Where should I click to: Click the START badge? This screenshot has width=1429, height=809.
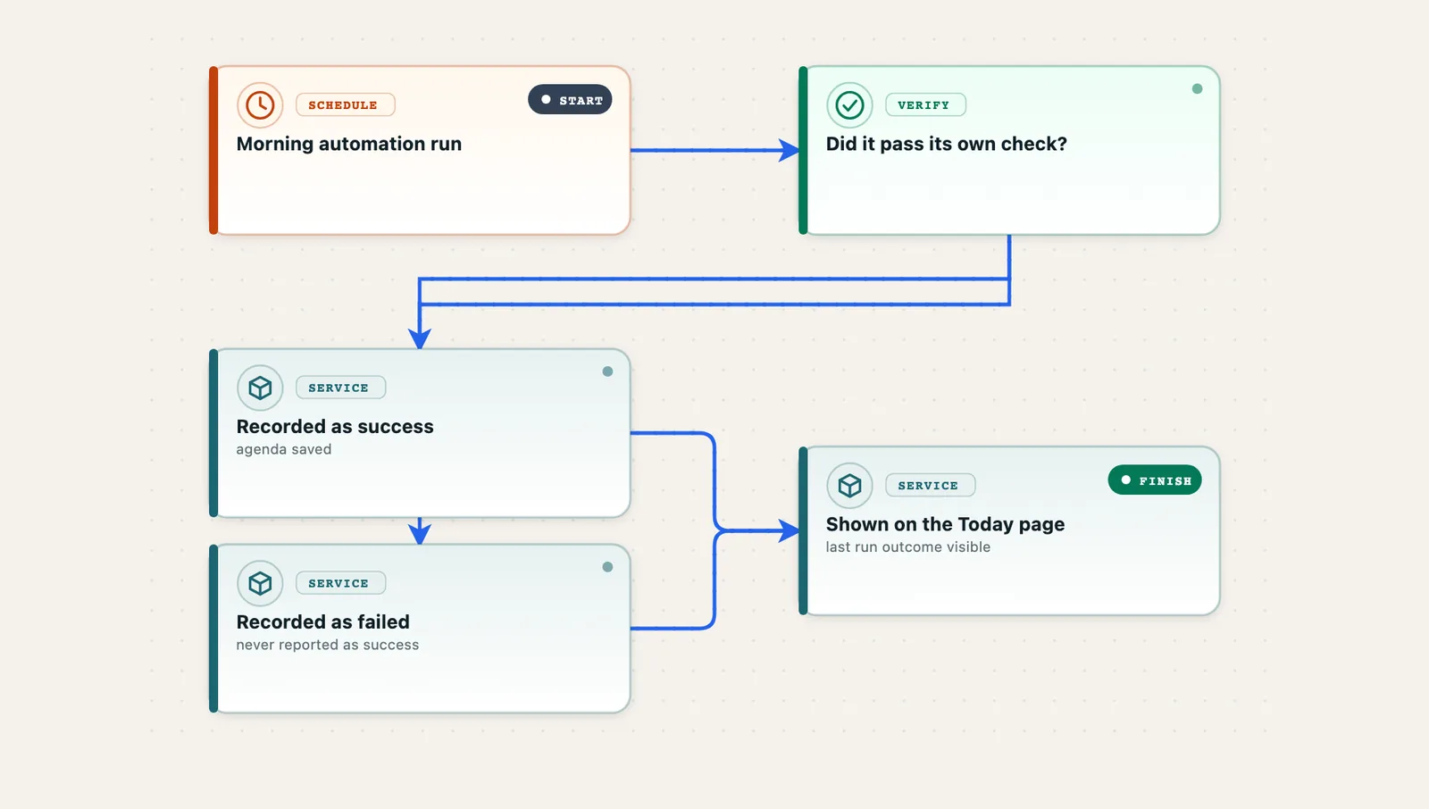570,100
